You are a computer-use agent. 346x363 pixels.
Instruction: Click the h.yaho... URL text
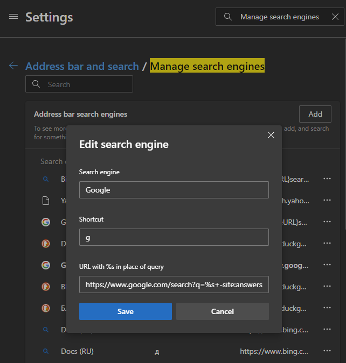[295, 201]
